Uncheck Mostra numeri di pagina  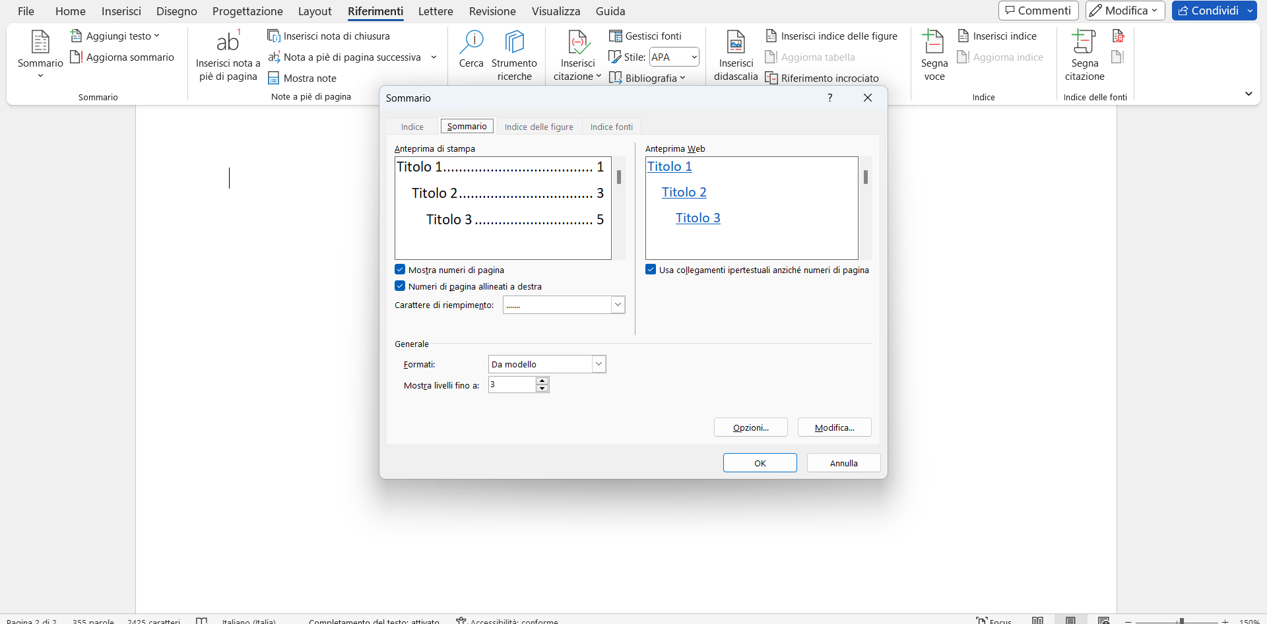coord(400,270)
